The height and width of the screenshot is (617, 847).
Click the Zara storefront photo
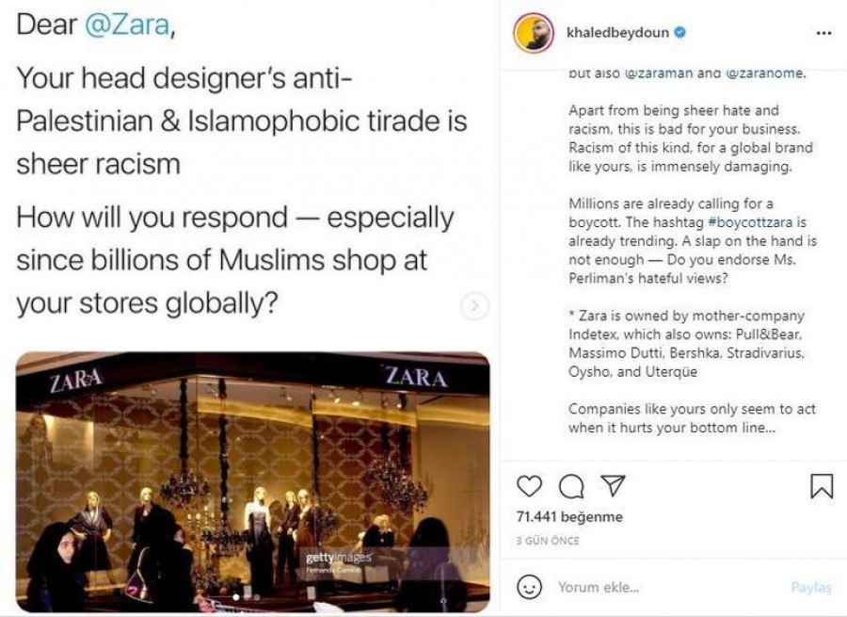coord(252,480)
